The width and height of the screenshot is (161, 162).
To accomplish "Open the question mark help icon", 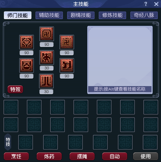I will pyautogui.click(x=146, y=4).
